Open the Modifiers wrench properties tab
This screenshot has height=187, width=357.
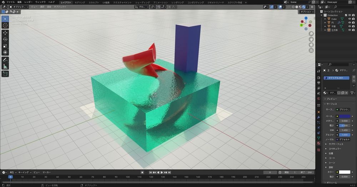[x=318, y=117]
